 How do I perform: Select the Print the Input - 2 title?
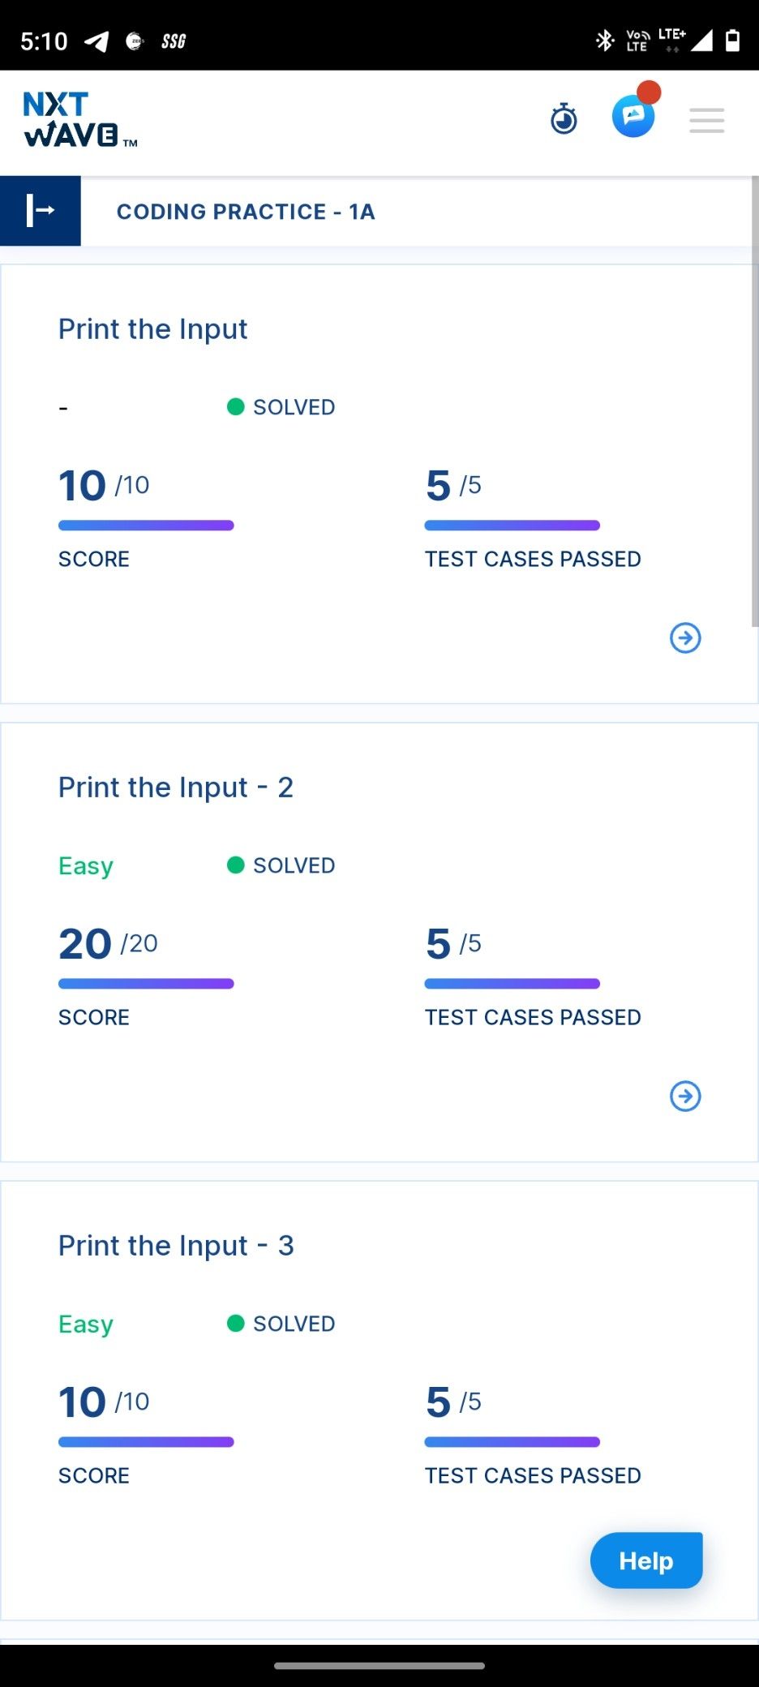(176, 787)
